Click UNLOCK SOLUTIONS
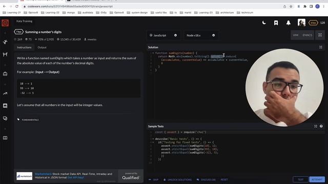Screen dimensions: 328x184 pyautogui.click(x=178, y=179)
